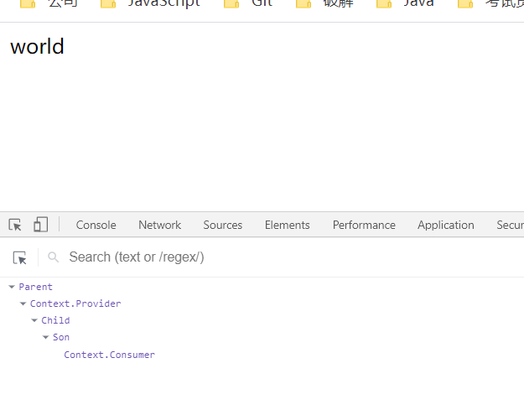Click the search magnifier icon

tap(54, 257)
